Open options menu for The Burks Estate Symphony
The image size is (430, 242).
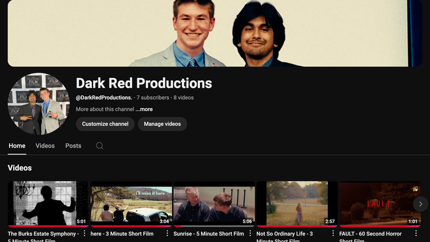(84, 234)
